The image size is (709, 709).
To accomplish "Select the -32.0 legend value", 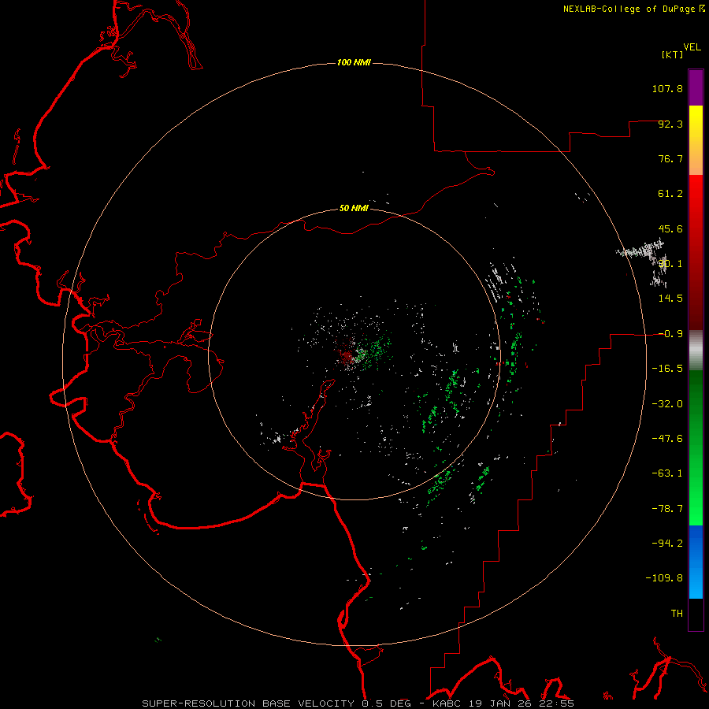I will (x=667, y=403).
